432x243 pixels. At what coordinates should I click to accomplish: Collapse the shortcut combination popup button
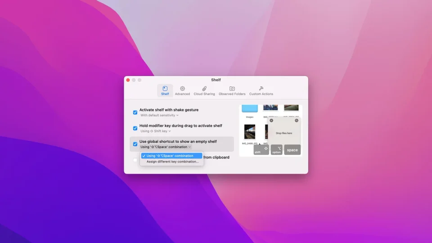click(166, 147)
